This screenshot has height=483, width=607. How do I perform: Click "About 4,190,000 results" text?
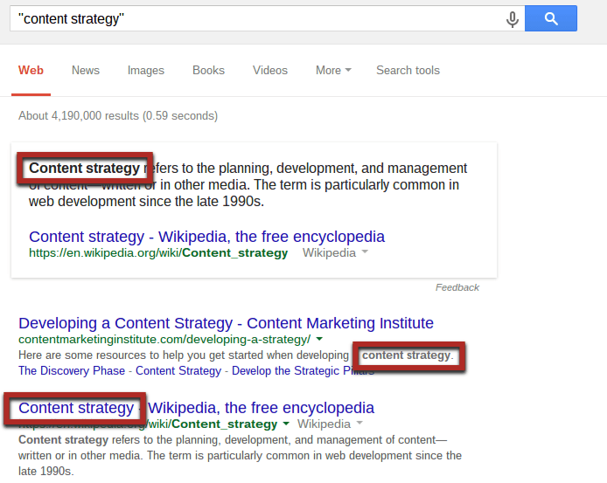pos(118,115)
